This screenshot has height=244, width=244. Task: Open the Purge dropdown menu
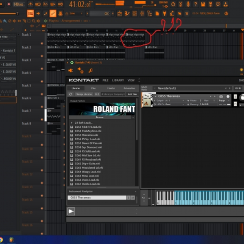(x=224, y=101)
